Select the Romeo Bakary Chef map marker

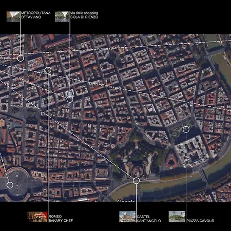pos(48,70)
